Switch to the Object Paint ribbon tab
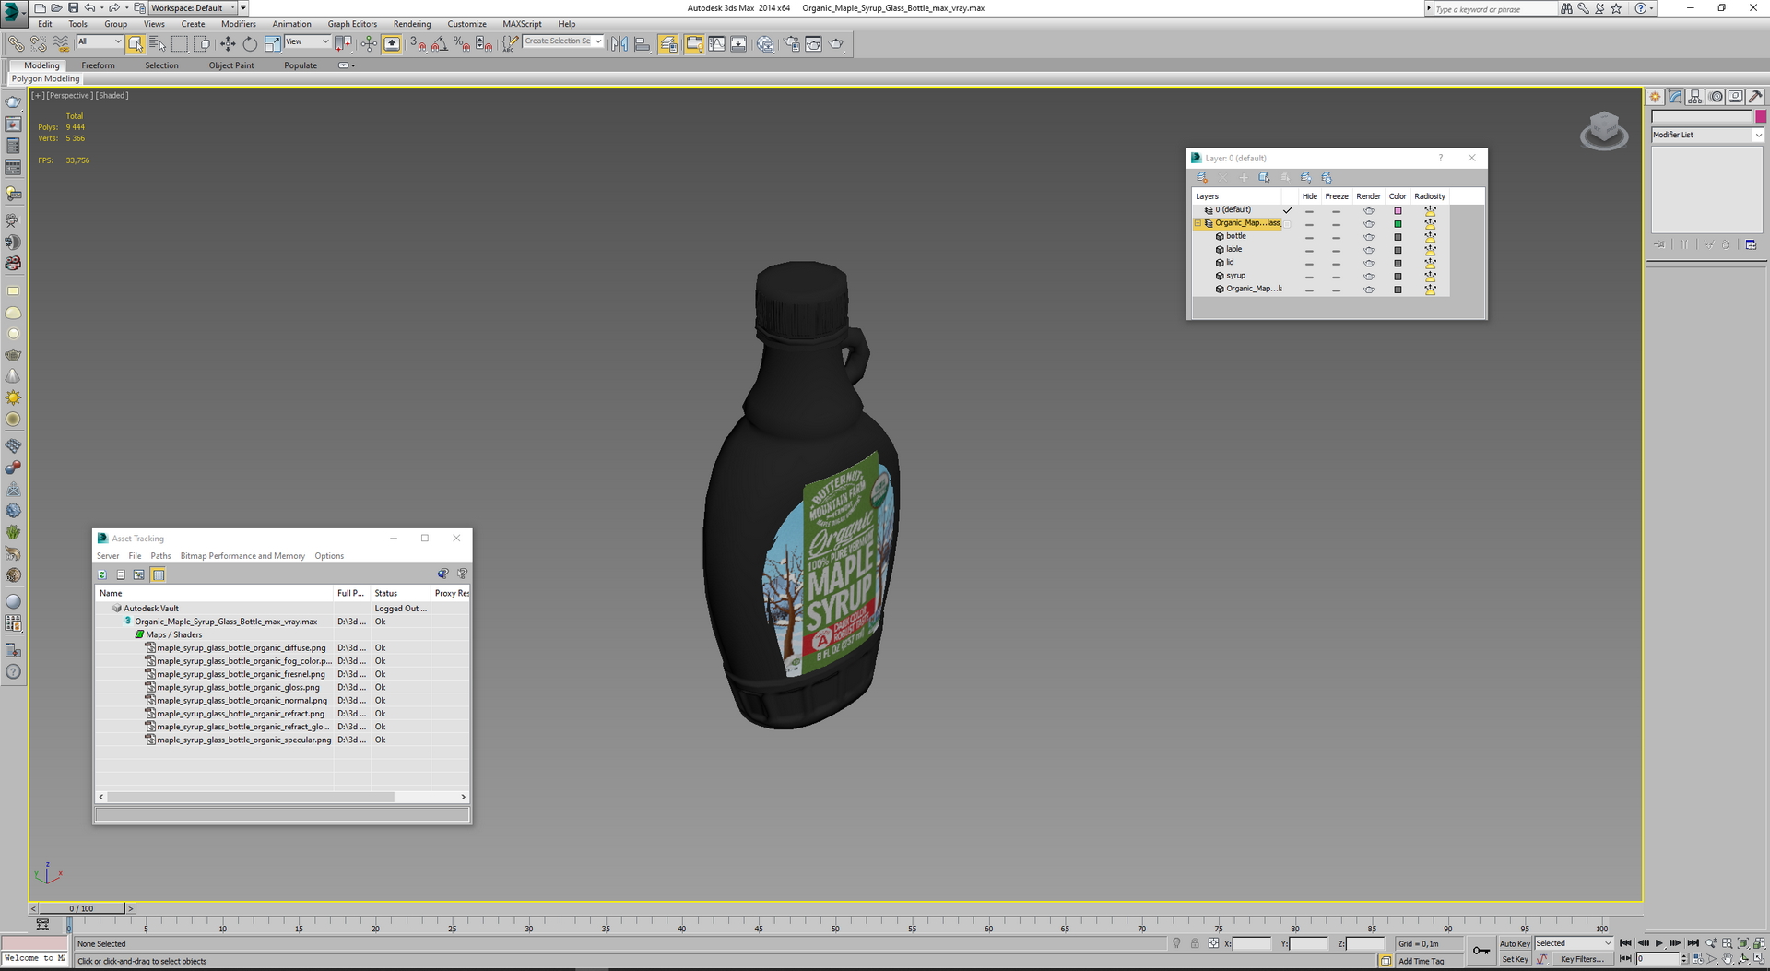This screenshot has width=1770, height=971. (230, 65)
